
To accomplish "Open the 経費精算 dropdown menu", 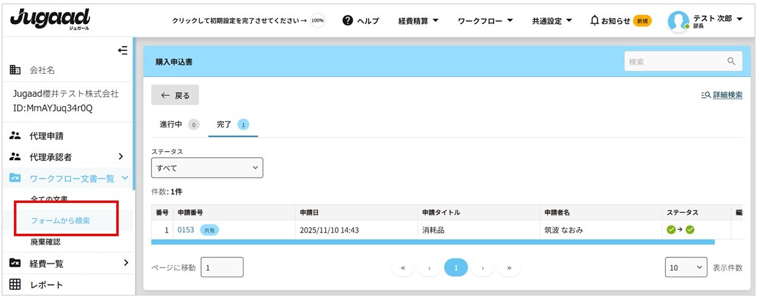I will (418, 21).
